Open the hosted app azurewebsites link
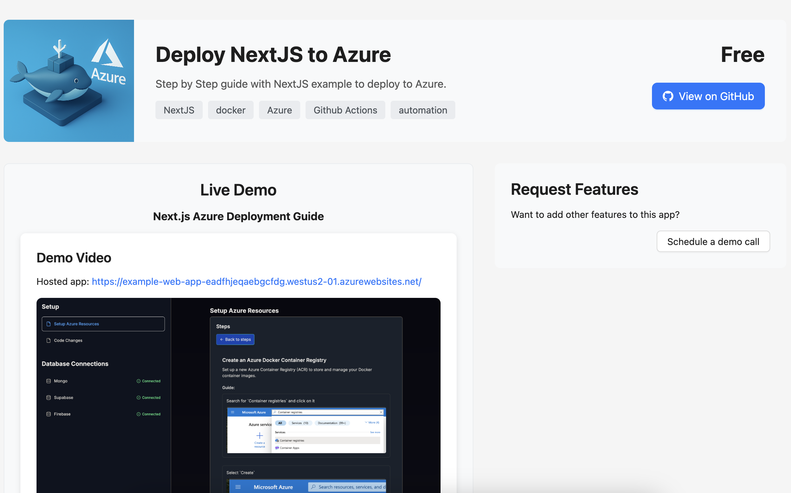 click(x=256, y=281)
